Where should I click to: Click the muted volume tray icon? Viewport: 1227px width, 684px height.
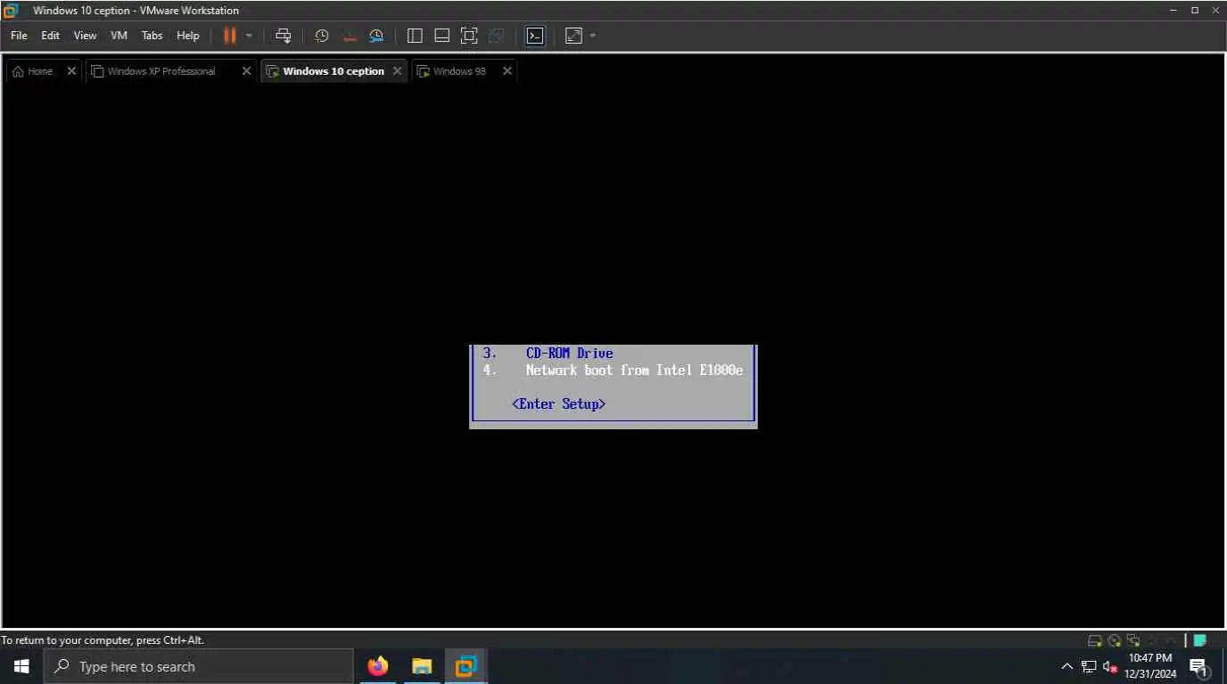tap(1110, 666)
